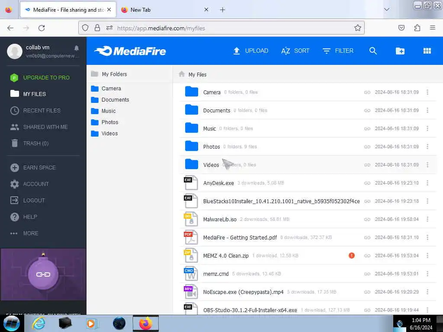The height and width of the screenshot is (332, 443).
Task: Open options menu for MalwareLib.iso row
Action: point(427,219)
